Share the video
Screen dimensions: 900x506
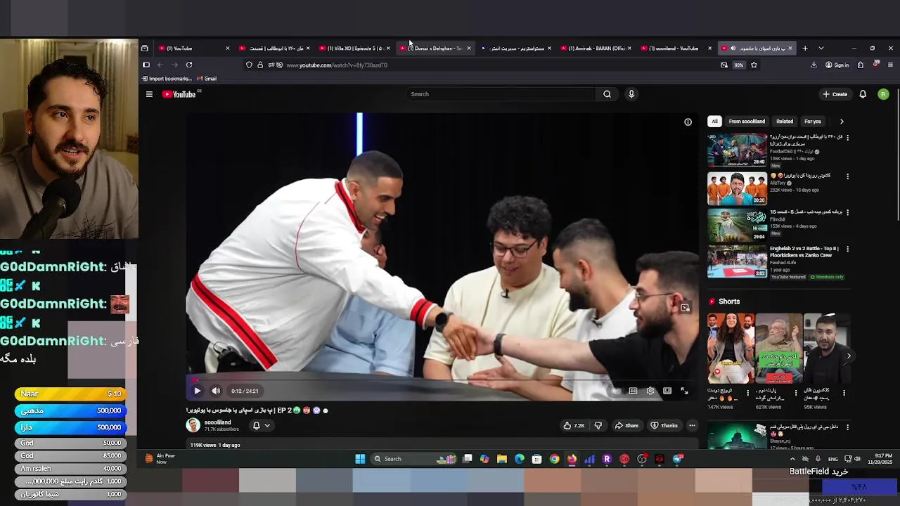pyautogui.click(x=626, y=425)
